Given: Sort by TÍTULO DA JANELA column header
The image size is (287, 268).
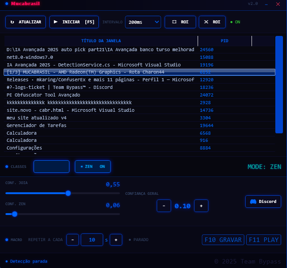Looking at the screenshot, I should click(x=101, y=41).
